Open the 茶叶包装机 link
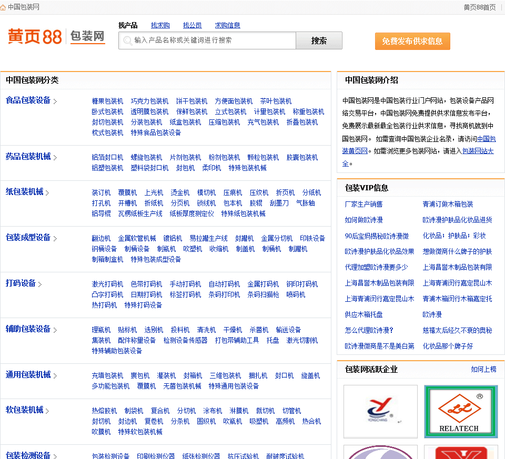Screen dimensions: 505x459 tap(276, 101)
